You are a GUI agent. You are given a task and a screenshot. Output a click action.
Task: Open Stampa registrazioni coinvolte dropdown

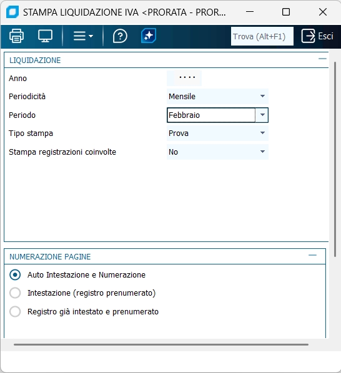[x=217, y=152]
